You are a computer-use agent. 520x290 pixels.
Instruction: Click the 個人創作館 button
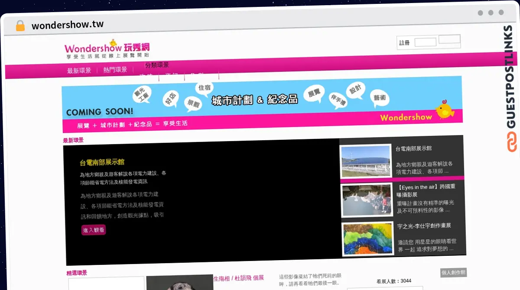[453, 273]
